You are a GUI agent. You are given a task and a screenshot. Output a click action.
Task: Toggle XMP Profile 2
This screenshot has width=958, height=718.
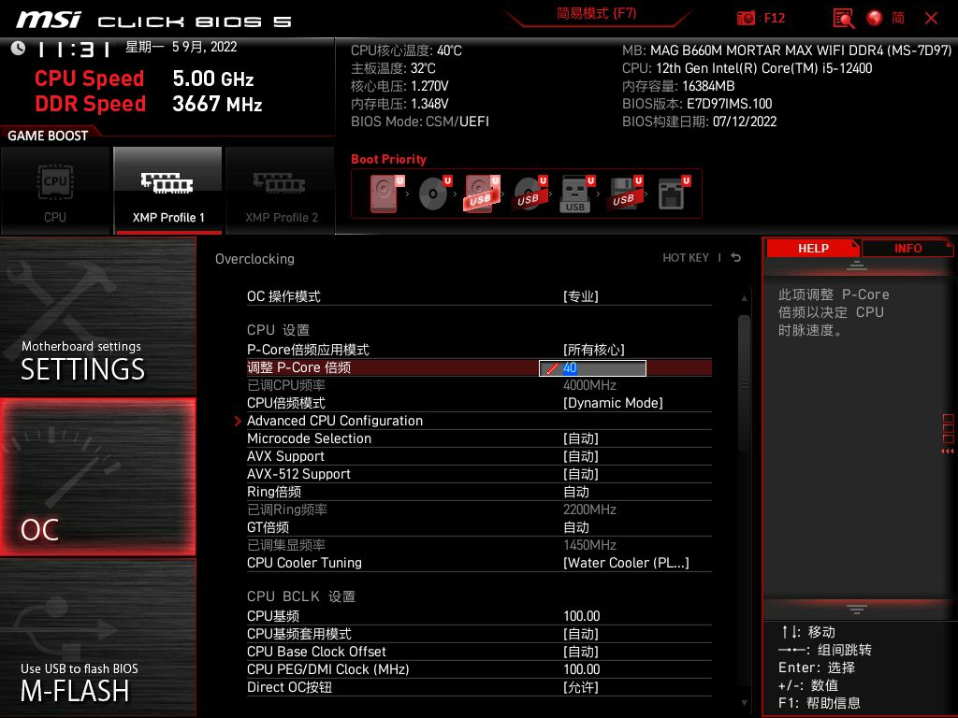pos(281,191)
